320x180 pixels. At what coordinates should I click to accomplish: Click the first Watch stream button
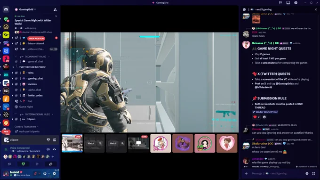(x=91, y=143)
